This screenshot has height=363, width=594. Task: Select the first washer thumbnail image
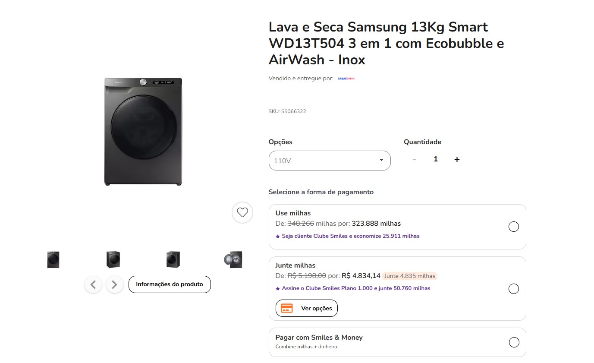(53, 260)
